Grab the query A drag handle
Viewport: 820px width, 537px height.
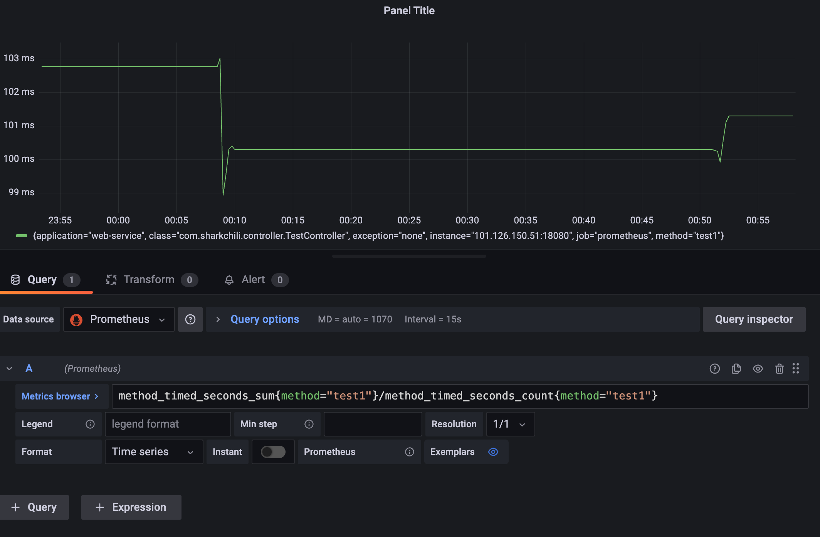point(796,369)
